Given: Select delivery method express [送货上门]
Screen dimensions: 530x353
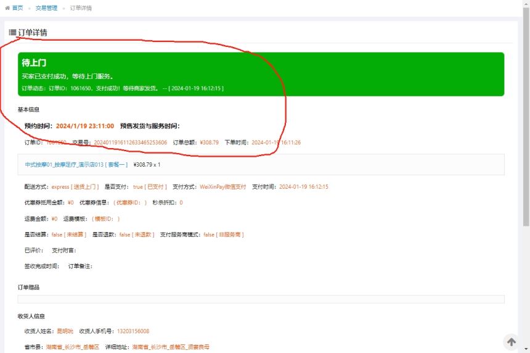Looking at the screenshot, I should [75, 187].
